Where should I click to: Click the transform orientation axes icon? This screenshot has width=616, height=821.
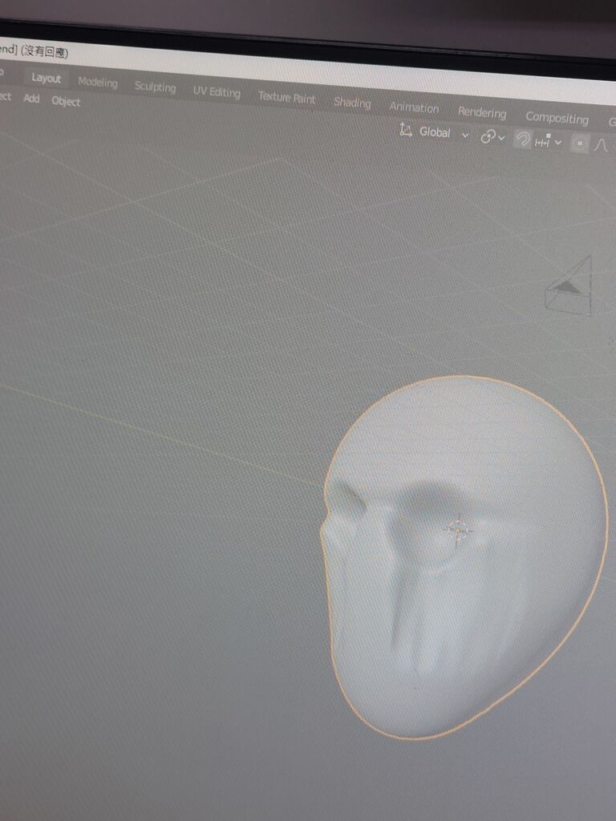[x=405, y=129]
